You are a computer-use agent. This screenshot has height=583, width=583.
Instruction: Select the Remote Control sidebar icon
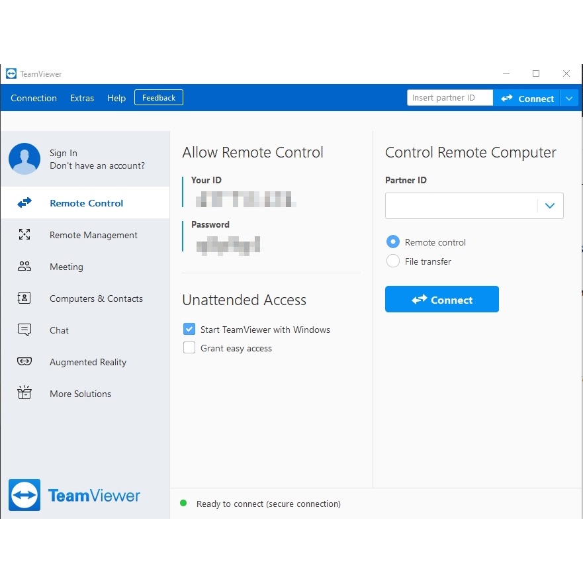tap(24, 202)
